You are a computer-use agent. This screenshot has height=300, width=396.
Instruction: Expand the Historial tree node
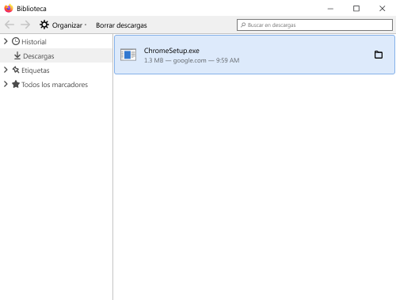click(6, 41)
